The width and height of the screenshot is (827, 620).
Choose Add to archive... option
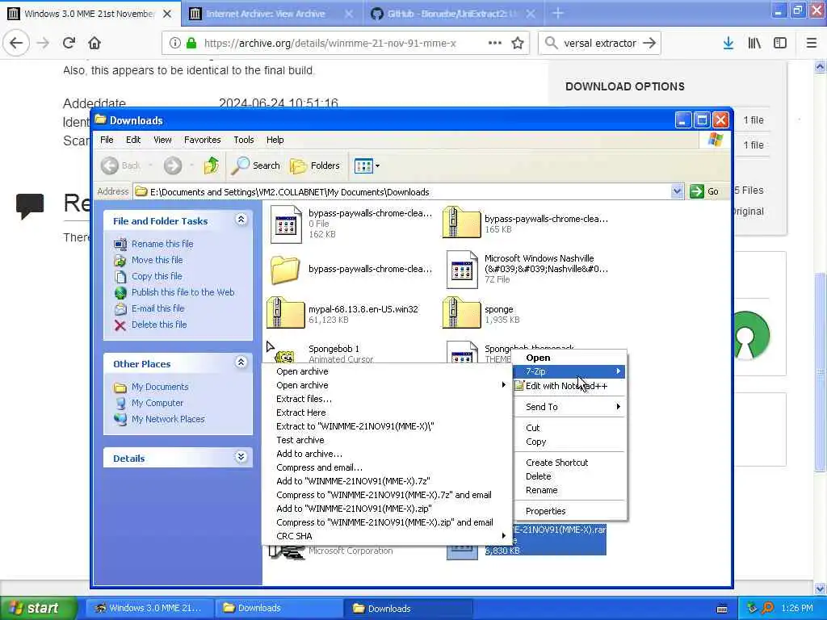pyautogui.click(x=387, y=454)
